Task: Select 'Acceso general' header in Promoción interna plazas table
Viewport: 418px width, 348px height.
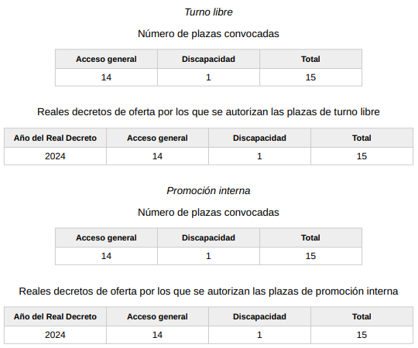Action: [106, 237]
